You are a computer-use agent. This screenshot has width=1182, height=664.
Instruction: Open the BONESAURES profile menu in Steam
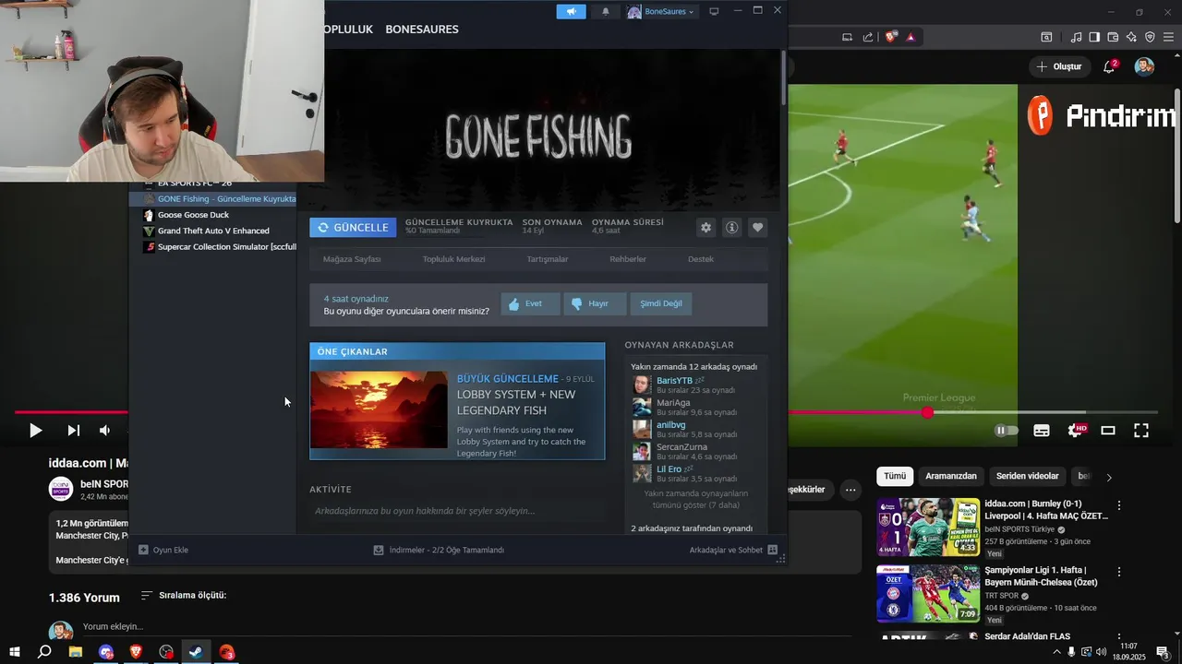(x=422, y=30)
